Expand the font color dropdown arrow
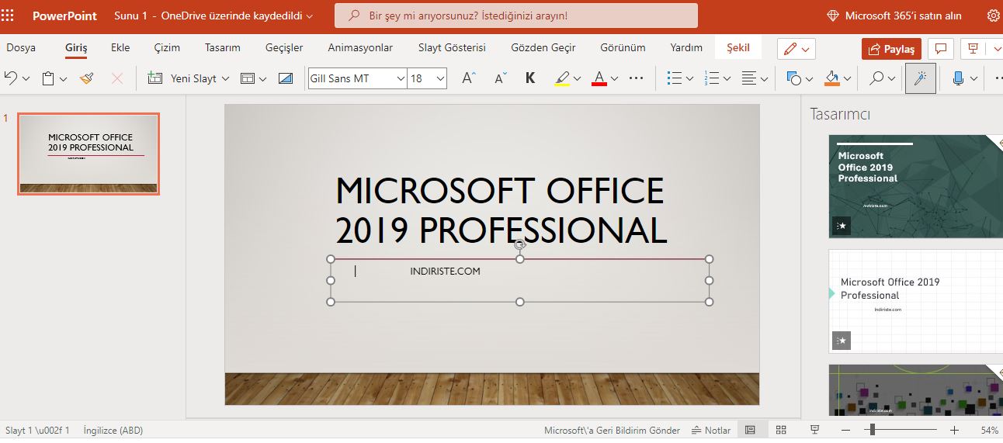Viewport: 1003px width, 443px height. coord(614,78)
